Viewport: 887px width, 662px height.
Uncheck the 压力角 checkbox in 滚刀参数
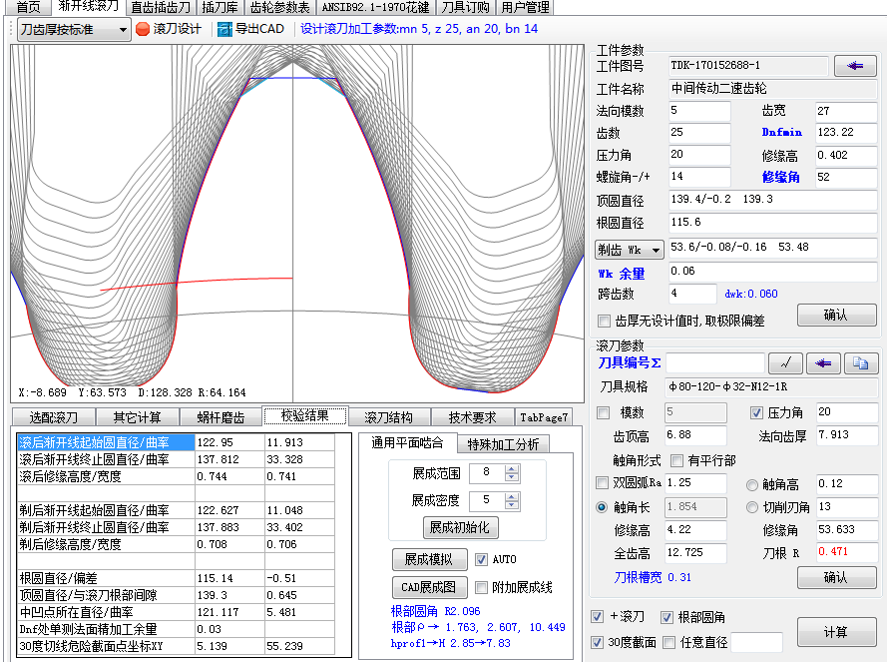[x=755, y=412]
